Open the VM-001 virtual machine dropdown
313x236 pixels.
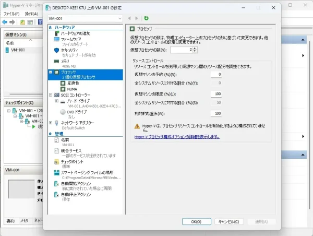click(x=85, y=18)
